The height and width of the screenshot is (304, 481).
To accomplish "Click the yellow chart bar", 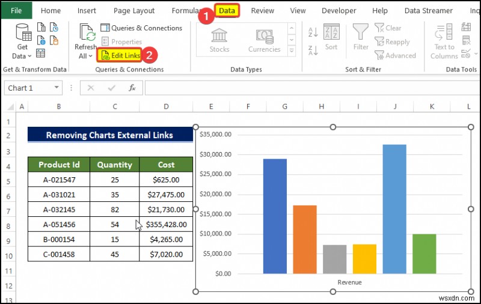I will [364, 259].
